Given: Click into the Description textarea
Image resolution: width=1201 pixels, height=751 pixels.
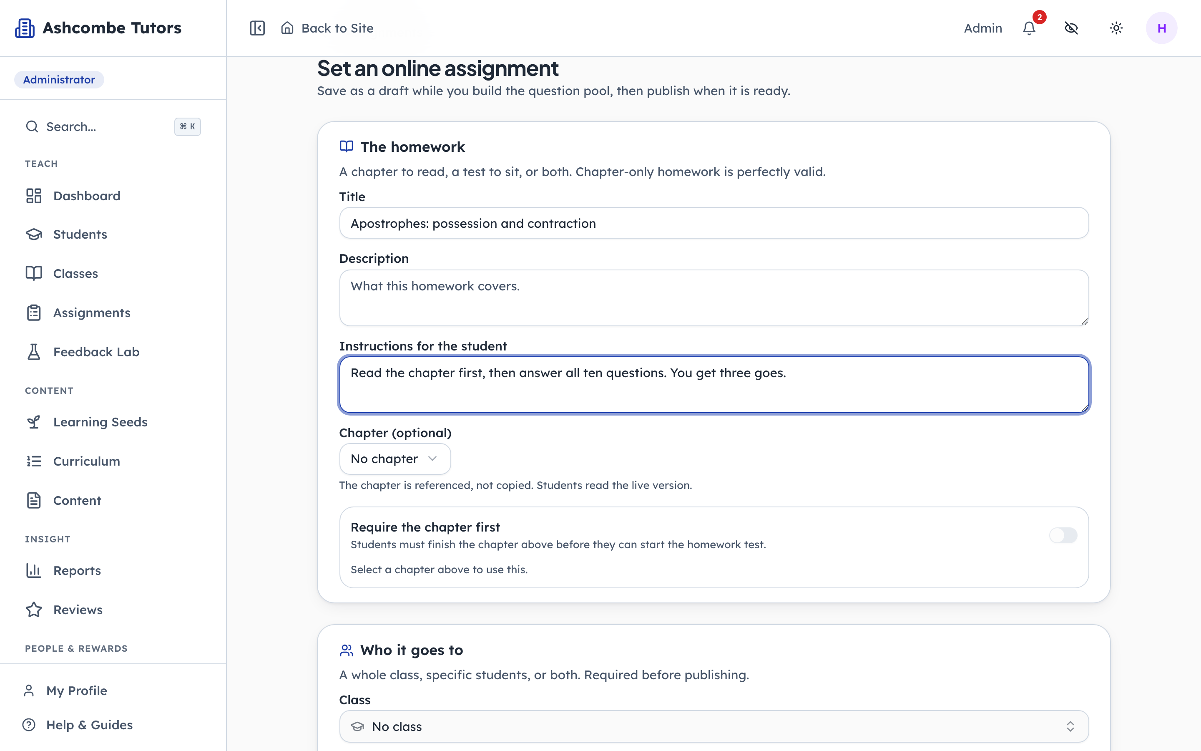Looking at the screenshot, I should click(x=714, y=297).
